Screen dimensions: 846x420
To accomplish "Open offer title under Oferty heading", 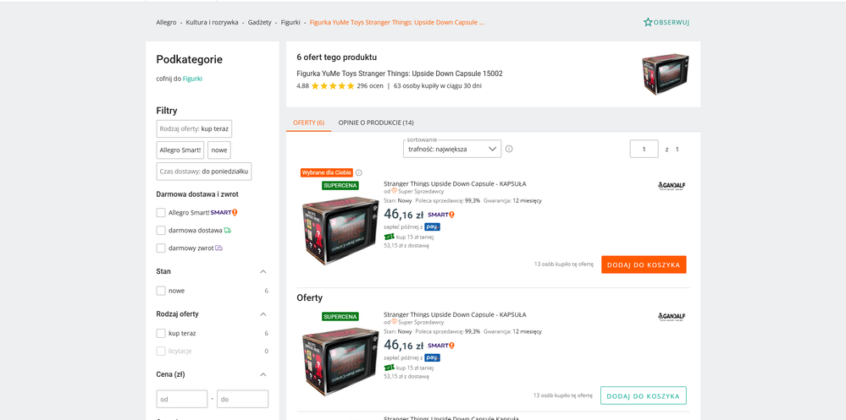I will click(x=455, y=314).
